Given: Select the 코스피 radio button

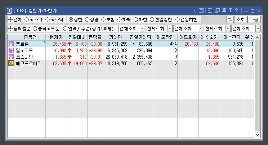Looking at the screenshot, I should coord(27,19).
